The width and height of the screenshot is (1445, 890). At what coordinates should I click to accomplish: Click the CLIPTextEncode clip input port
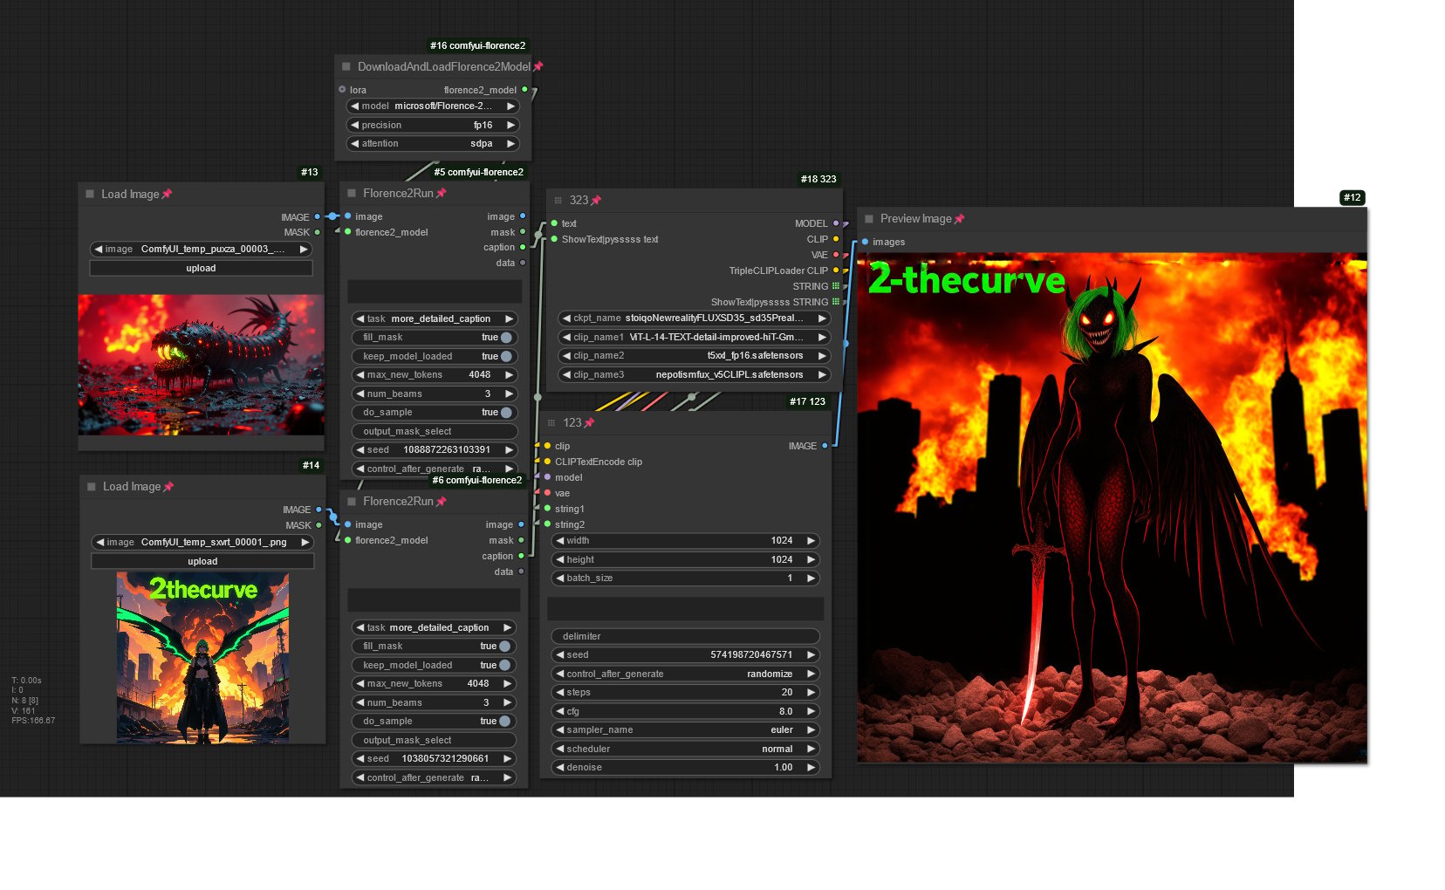pos(547,462)
